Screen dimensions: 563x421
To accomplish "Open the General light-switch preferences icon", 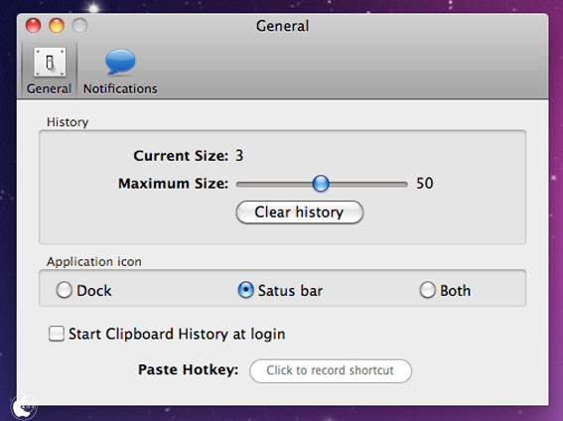I will (x=50, y=63).
